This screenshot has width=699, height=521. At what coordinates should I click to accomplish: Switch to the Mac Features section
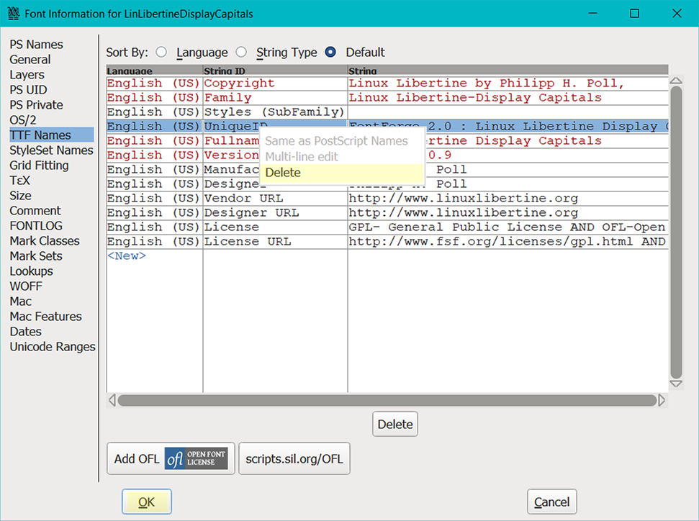point(46,317)
